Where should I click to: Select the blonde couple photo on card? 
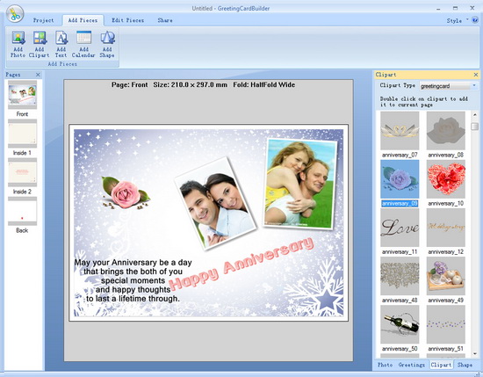click(x=300, y=184)
